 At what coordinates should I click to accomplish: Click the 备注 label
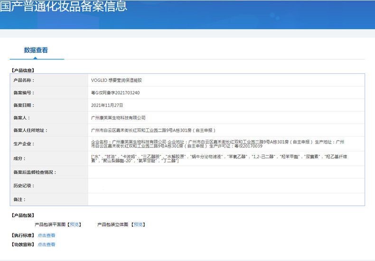coord(19,200)
